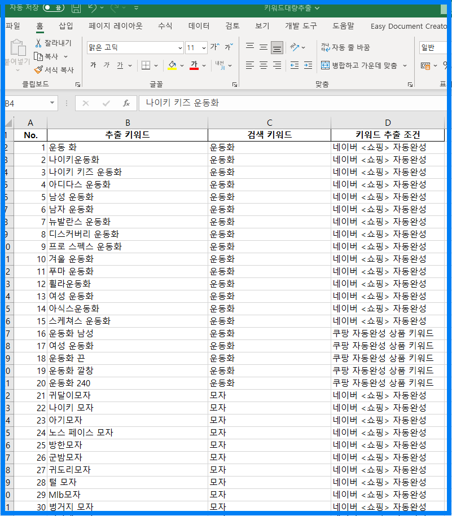Toggle italic text formatting
The image size is (452, 516).
[x=106, y=65]
